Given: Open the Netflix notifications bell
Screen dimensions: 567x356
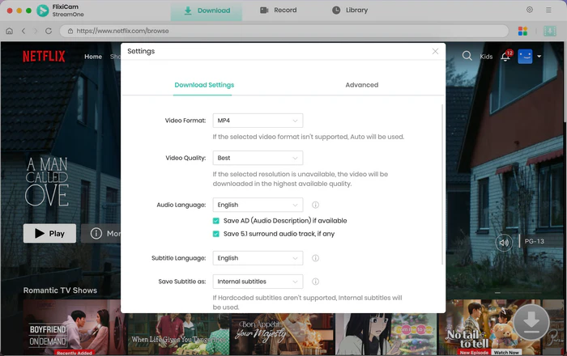Looking at the screenshot, I should pos(505,57).
